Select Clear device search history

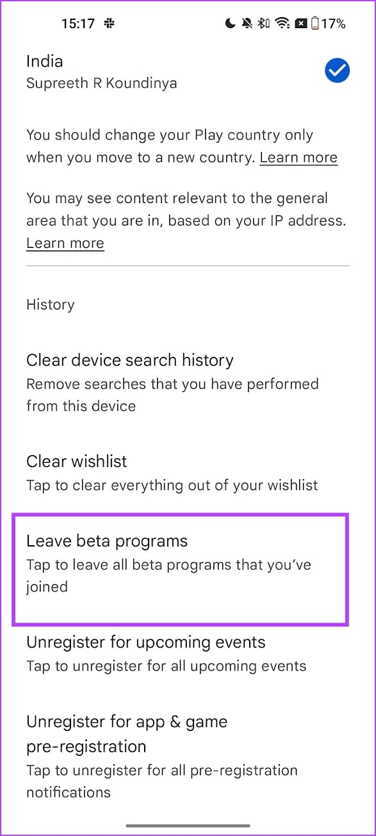[188, 382]
